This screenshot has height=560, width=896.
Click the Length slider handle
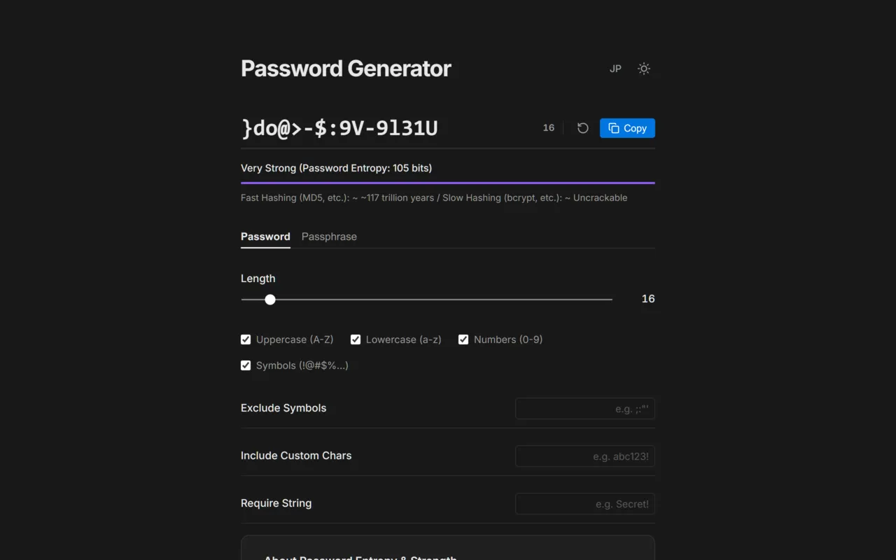270,300
